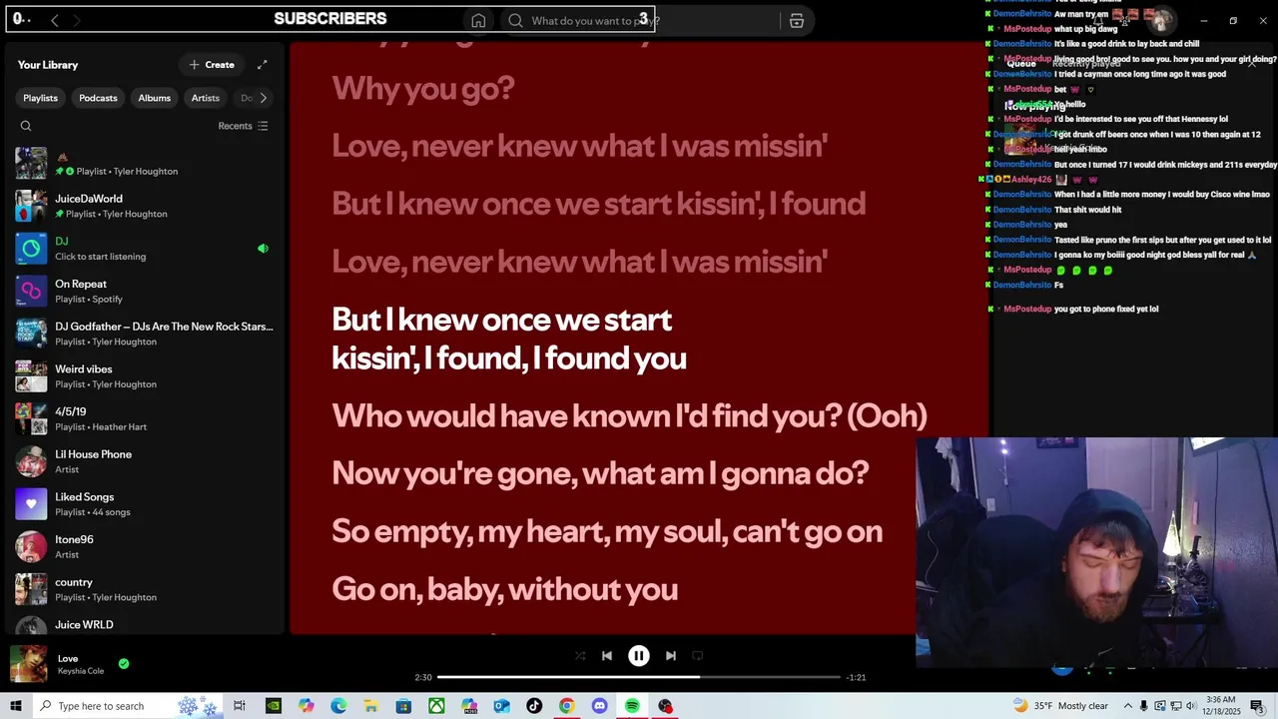Screen dimensions: 1278x719
Task: Select the Playlists filter chip
Action: [x=40, y=98]
